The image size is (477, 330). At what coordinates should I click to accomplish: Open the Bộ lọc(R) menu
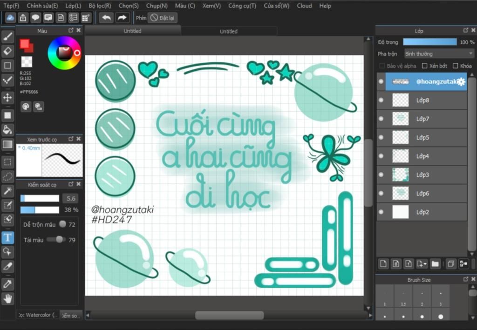coord(100,6)
